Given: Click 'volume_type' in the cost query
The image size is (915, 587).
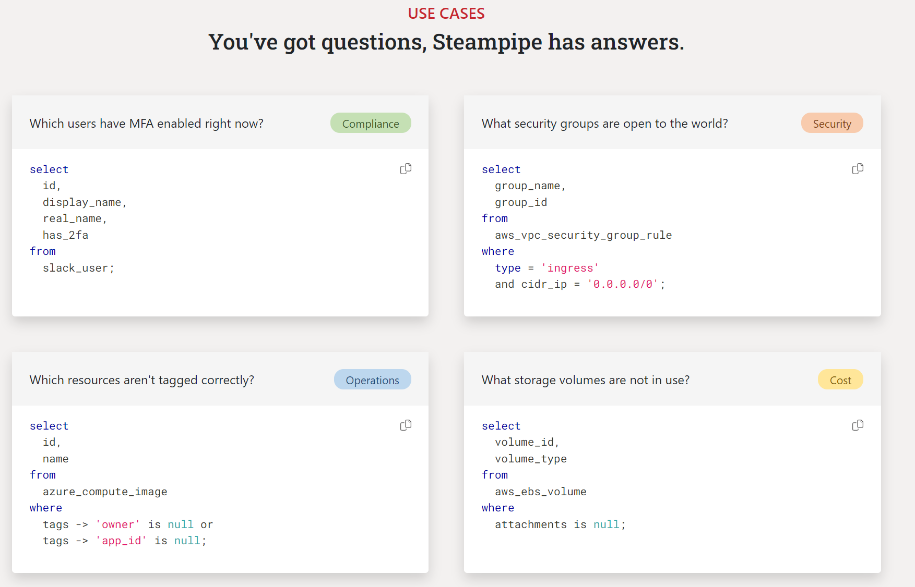Looking at the screenshot, I should 531,459.
